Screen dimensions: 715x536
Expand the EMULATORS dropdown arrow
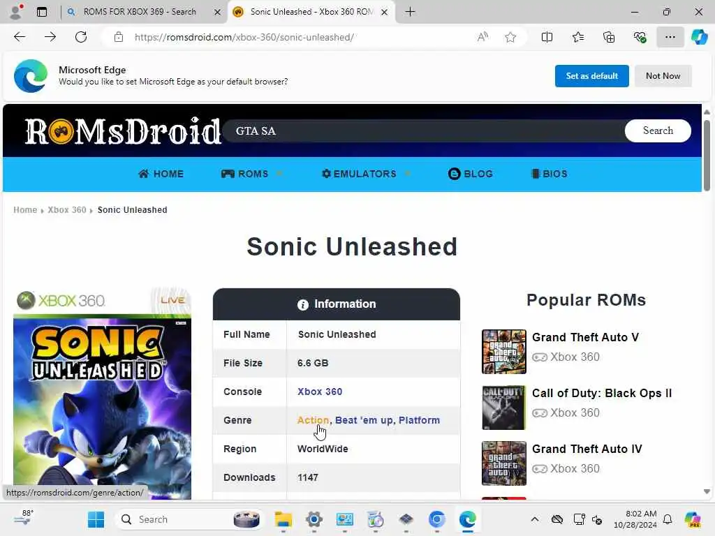[x=408, y=174]
